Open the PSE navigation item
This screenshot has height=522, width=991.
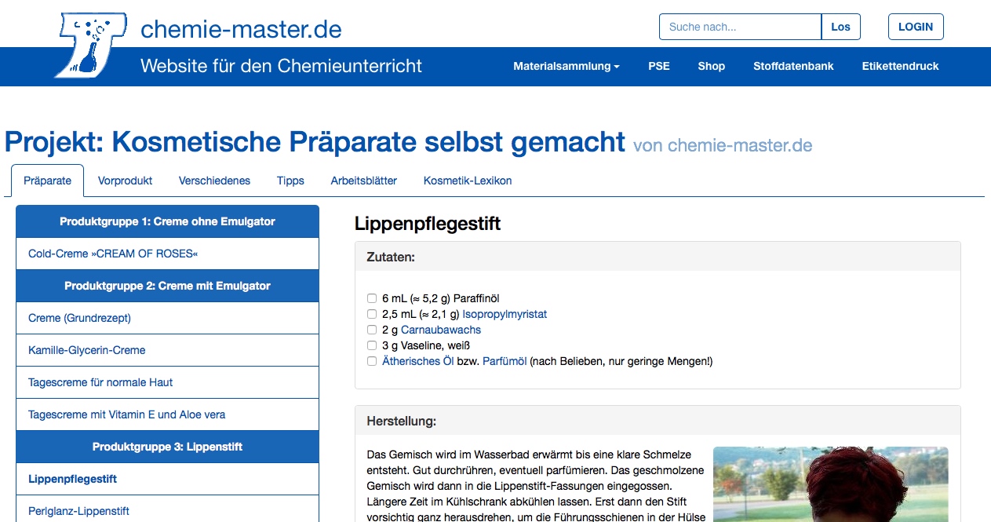point(659,66)
